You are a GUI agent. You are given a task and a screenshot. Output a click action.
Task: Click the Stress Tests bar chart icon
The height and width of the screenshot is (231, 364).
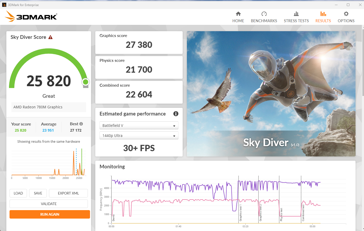(x=296, y=14)
